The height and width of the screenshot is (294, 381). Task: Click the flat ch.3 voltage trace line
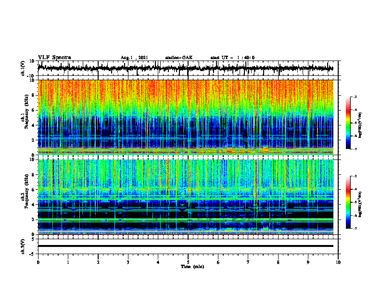(186, 246)
